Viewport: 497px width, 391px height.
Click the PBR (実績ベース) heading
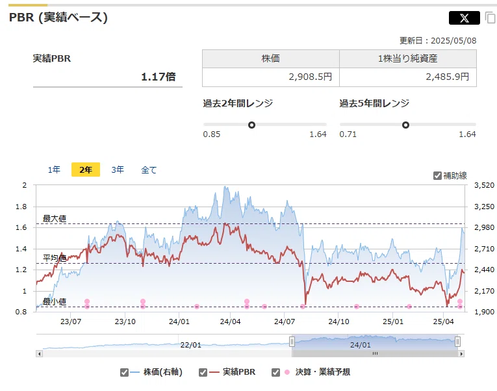click(x=58, y=18)
